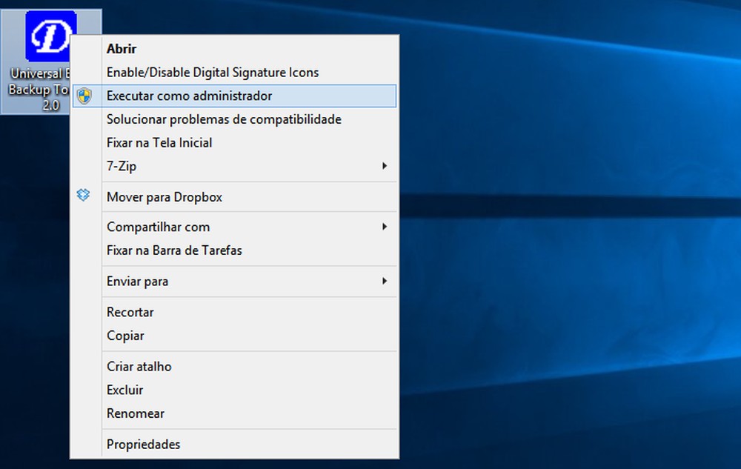Select Fixar na Tela Inicial
Image resolution: width=741 pixels, height=469 pixels.
[x=160, y=142]
